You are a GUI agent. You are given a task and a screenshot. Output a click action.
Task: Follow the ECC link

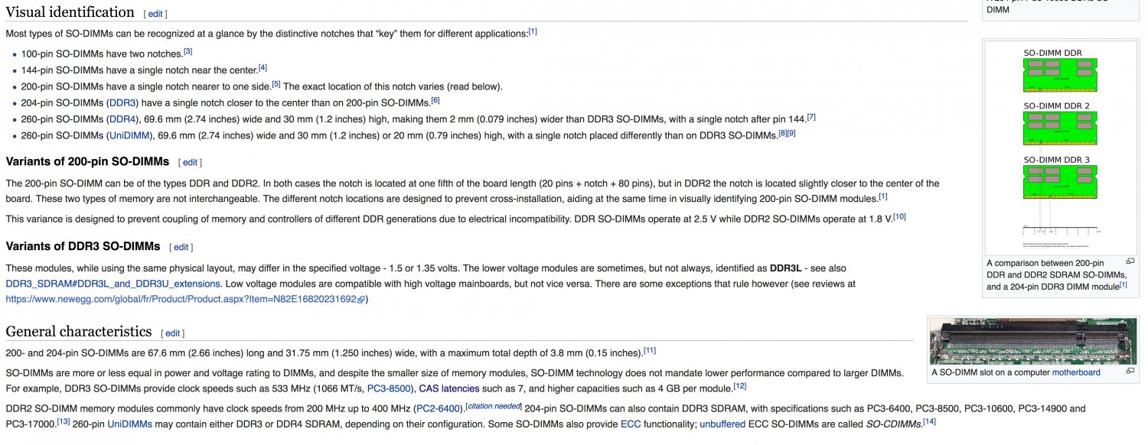pos(631,424)
